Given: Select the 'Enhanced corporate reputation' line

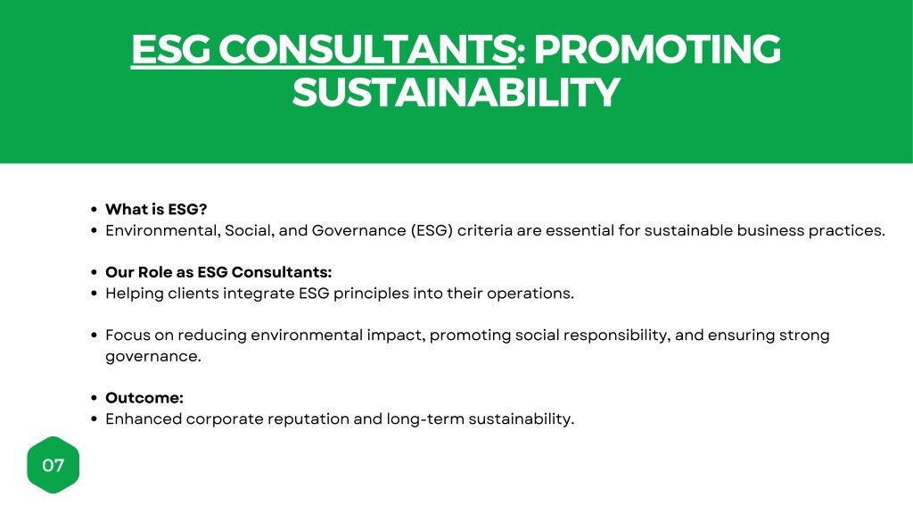Looking at the screenshot, I should click(x=340, y=419).
